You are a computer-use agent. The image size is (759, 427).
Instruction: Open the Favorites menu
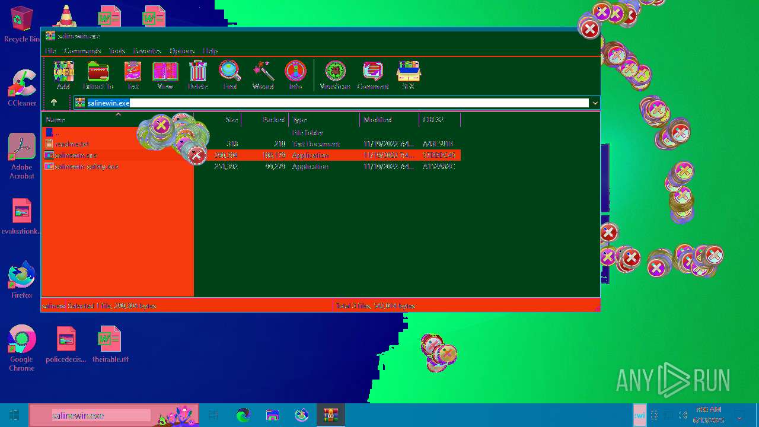(147, 51)
